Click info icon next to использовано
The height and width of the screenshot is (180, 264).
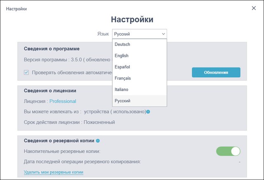pyautogui.click(x=148, y=112)
